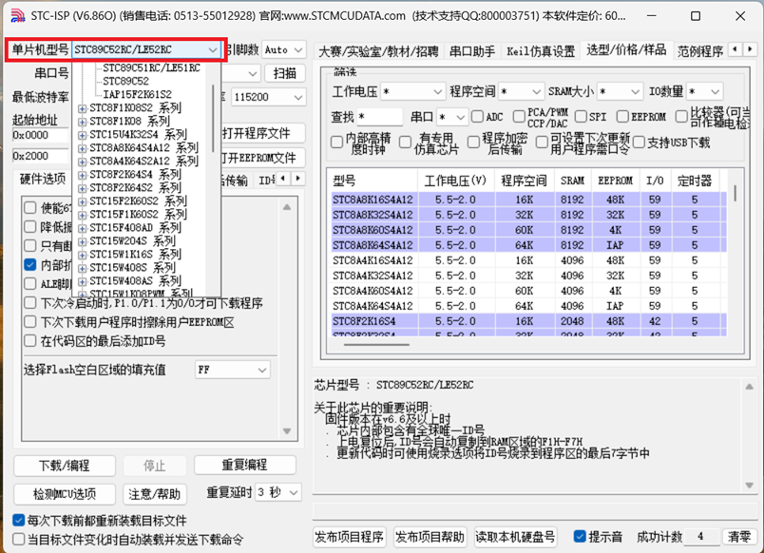
Task: Open the Keil仿真设置 tab
Action: point(541,51)
